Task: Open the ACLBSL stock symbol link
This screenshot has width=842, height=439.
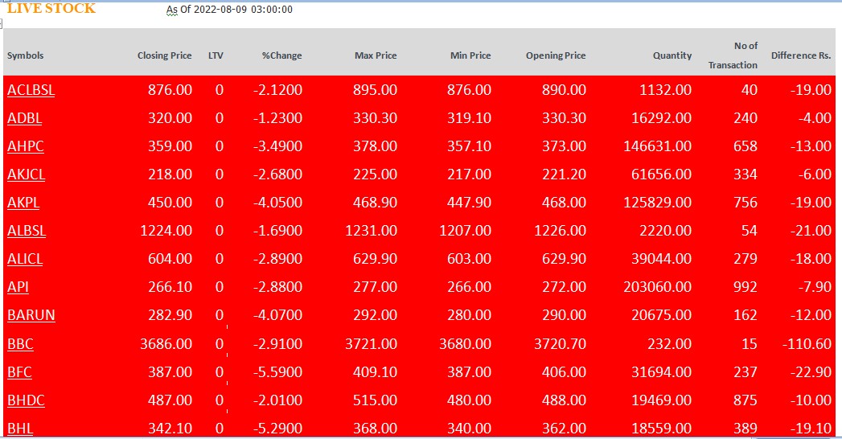Action: [x=31, y=89]
